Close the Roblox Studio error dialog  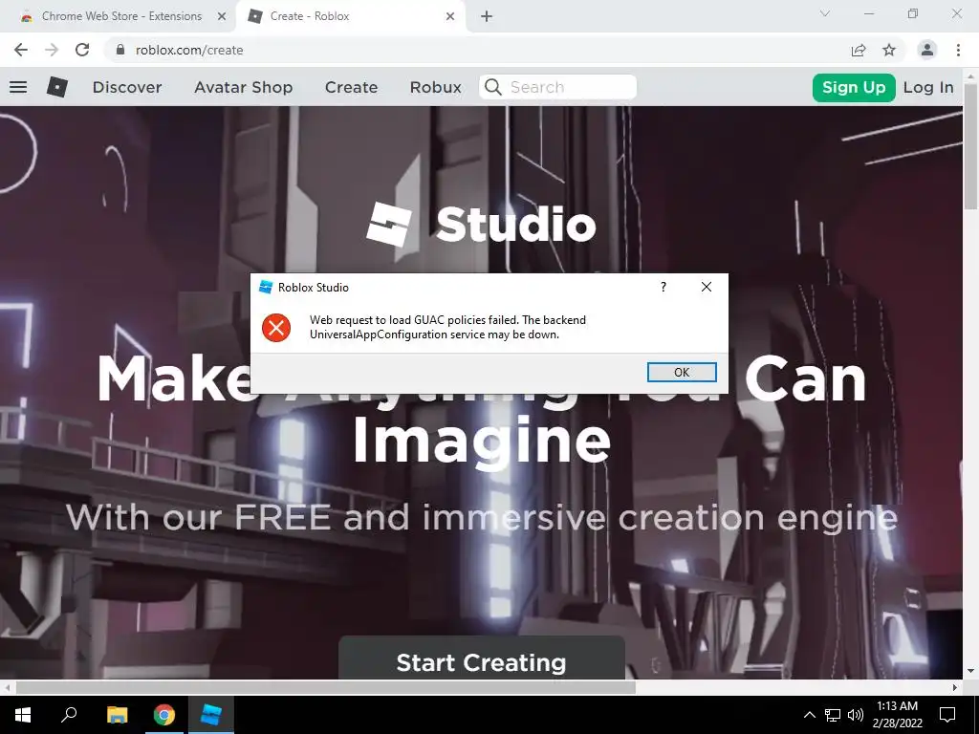coord(707,287)
